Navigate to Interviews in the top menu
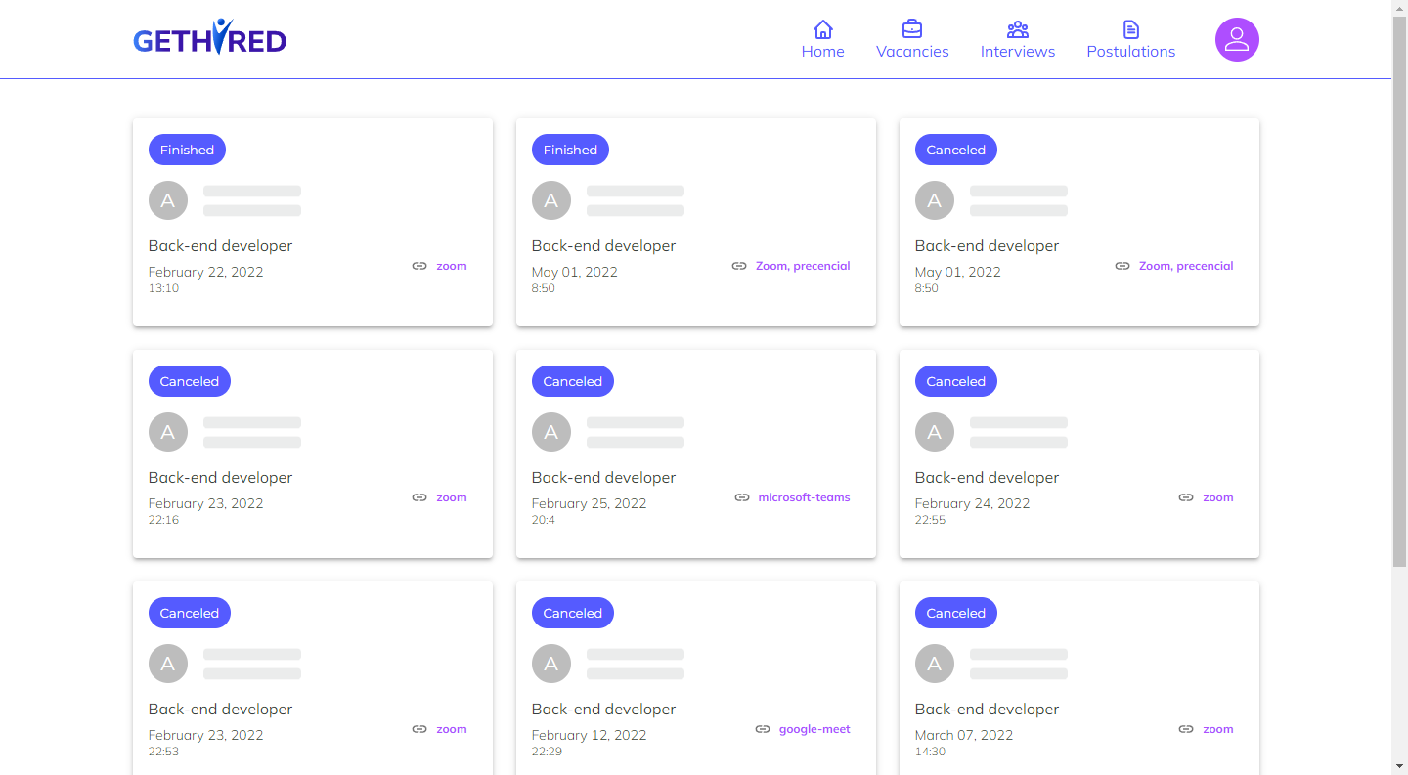 coord(1017,51)
